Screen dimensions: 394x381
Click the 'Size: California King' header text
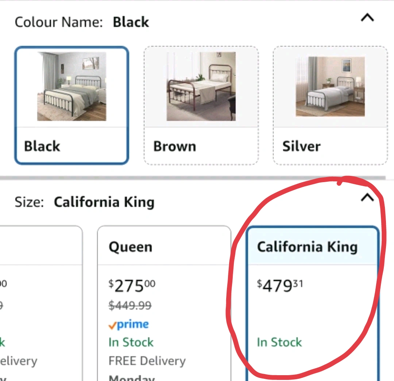click(x=84, y=202)
